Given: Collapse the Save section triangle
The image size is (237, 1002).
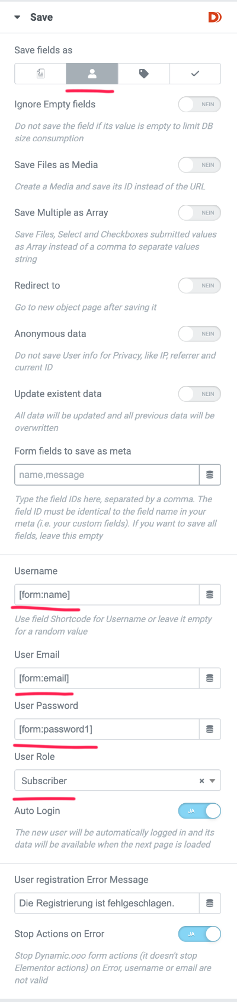Looking at the screenshot, I should click(x=17, y=17).
